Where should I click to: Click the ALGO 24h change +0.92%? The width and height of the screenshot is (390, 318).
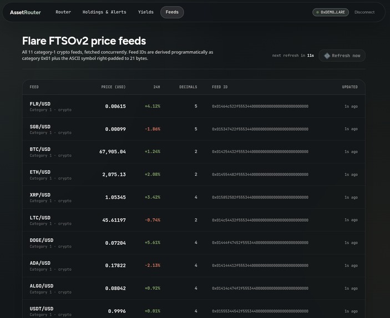(153, 288)
